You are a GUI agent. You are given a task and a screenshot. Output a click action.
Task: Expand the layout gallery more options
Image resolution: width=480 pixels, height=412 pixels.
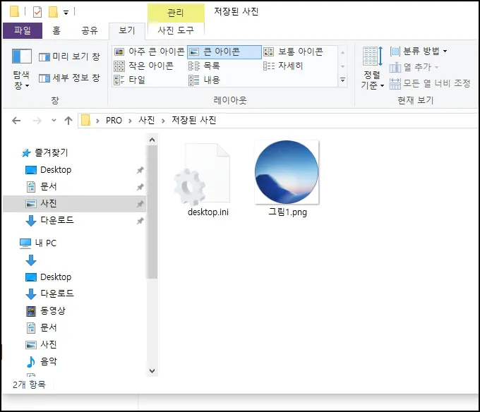pos(343,80)
